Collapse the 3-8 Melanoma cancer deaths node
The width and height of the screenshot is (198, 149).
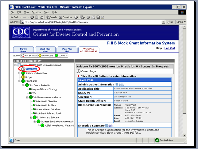27,97
